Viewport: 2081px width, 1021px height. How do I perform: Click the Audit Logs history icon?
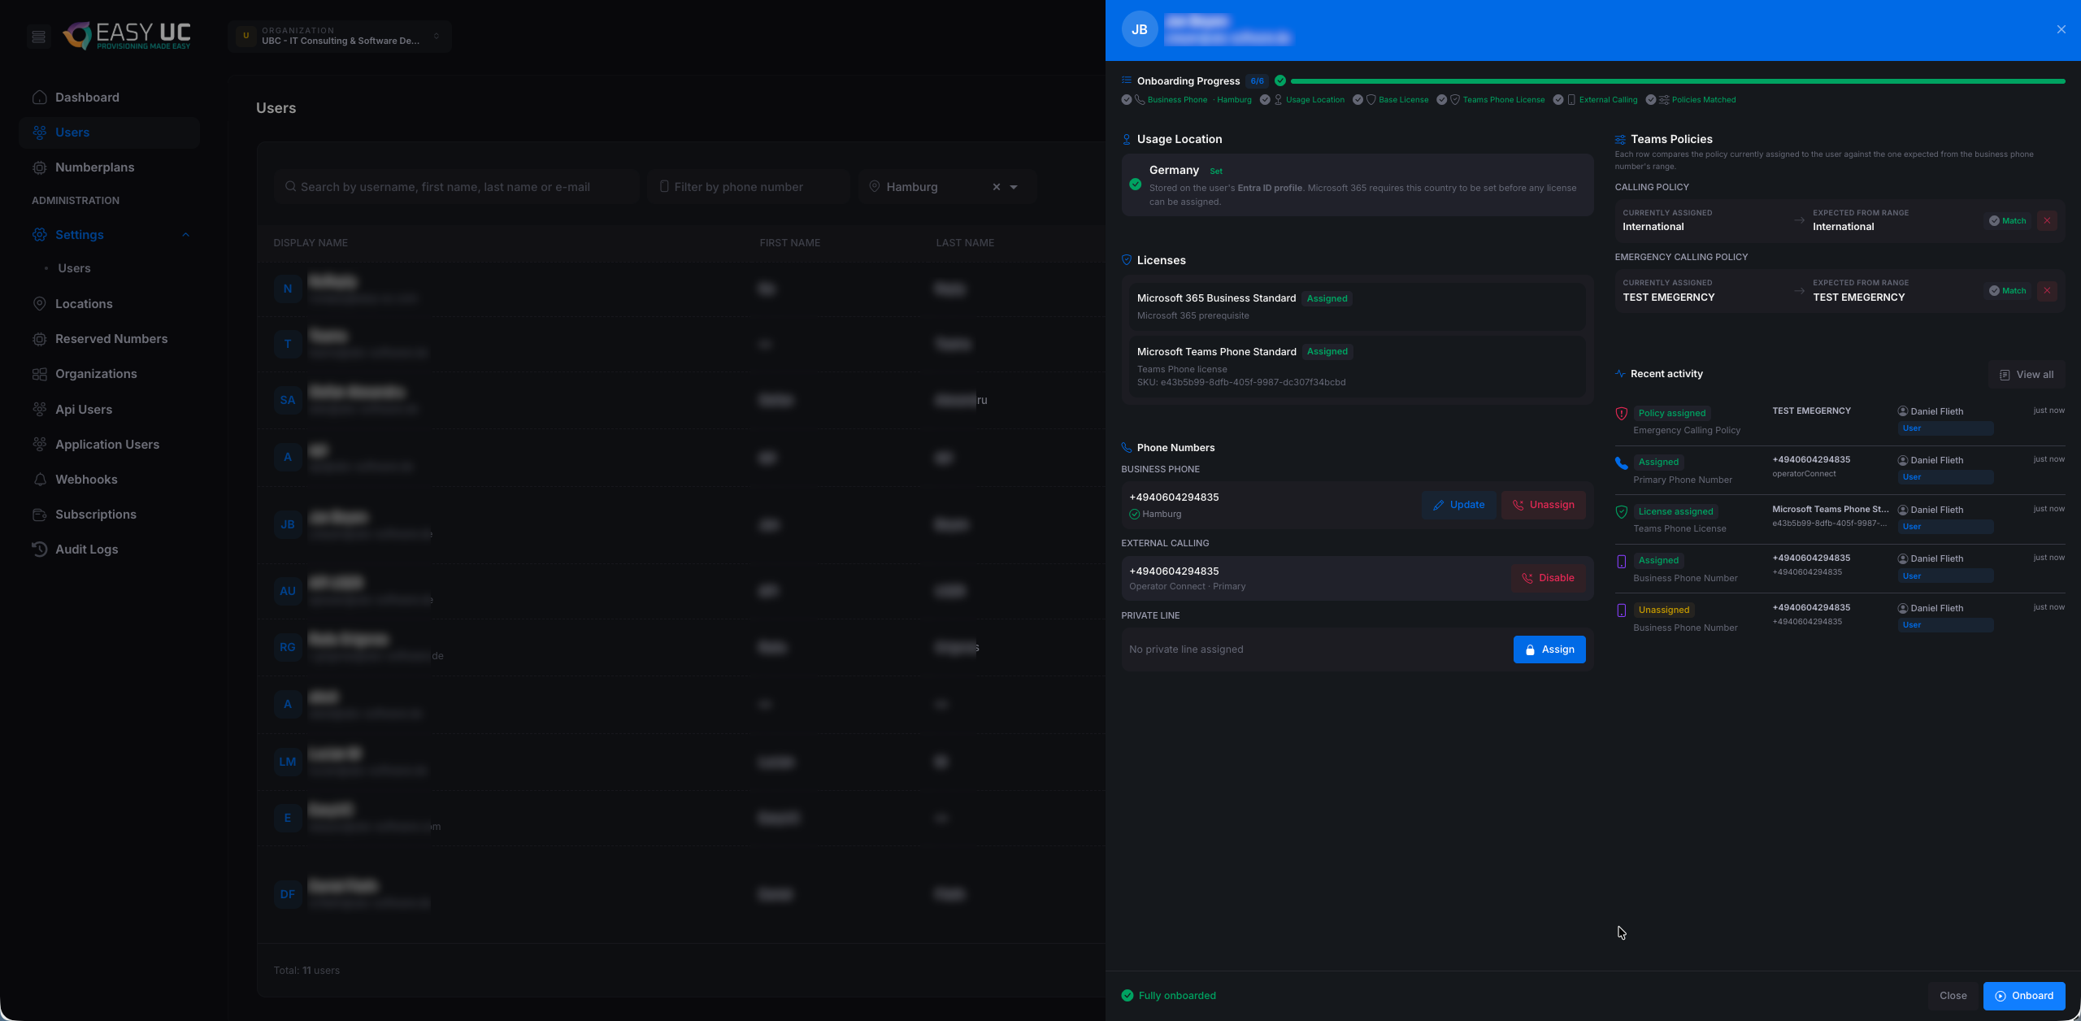pyautogui.click(x=39, y=550)
